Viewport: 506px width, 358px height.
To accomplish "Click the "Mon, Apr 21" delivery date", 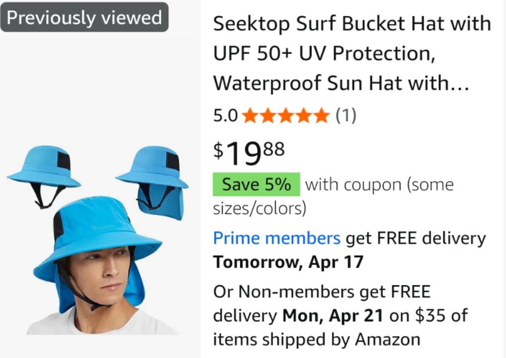I will click(x=333, y=315).
